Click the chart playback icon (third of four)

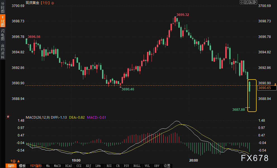point(250,2)
